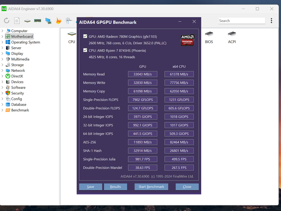The height and width of the screenshot is (211, 281).
Task: Toggle GPU AMD Radeon 780M checkbox
Action: point(85,36)
